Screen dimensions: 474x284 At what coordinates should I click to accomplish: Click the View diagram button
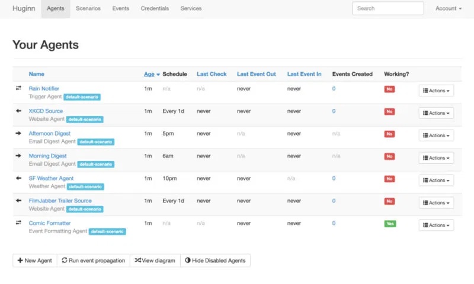point(155,260)
